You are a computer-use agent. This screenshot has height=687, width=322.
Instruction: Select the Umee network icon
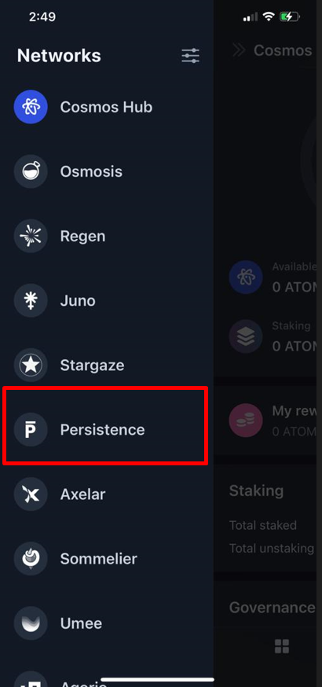[31, 623]
